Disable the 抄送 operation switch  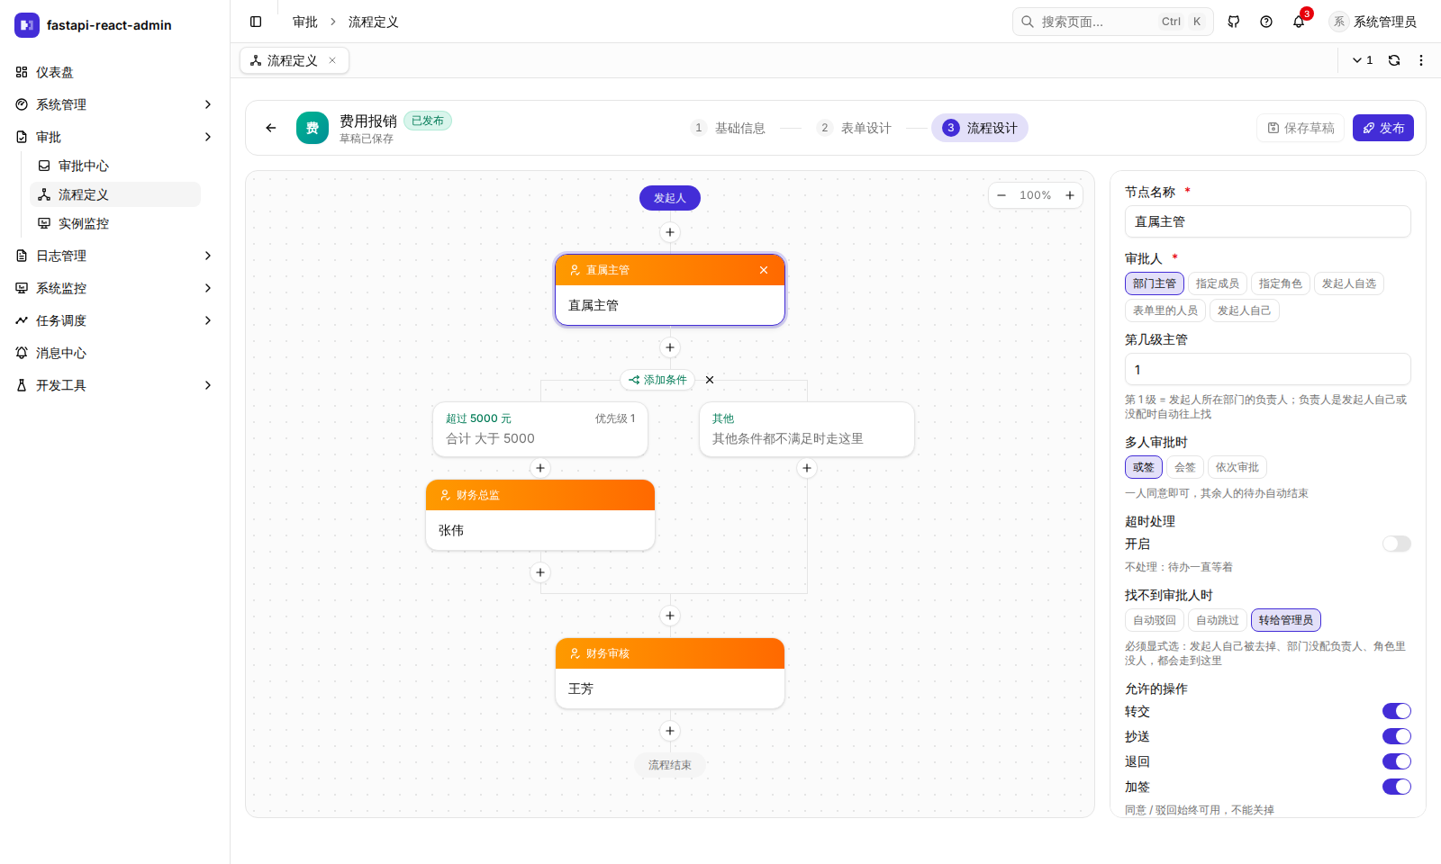click(x=1397, y=736)
